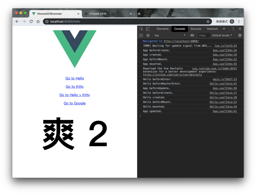Reload the localhost page

[31, 21]
